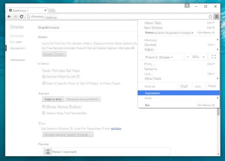
Task: Click the scrollbar down arrow
Action: 218,154
